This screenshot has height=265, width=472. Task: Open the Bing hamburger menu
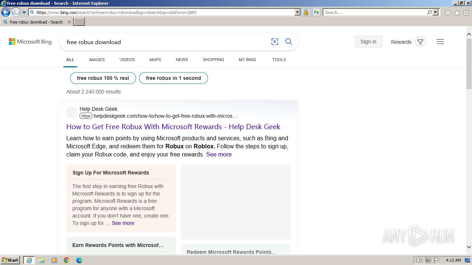pyautogui.click(x=440, y=42)
